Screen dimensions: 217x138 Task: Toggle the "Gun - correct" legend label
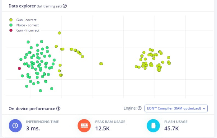click(x=26, y=20)
